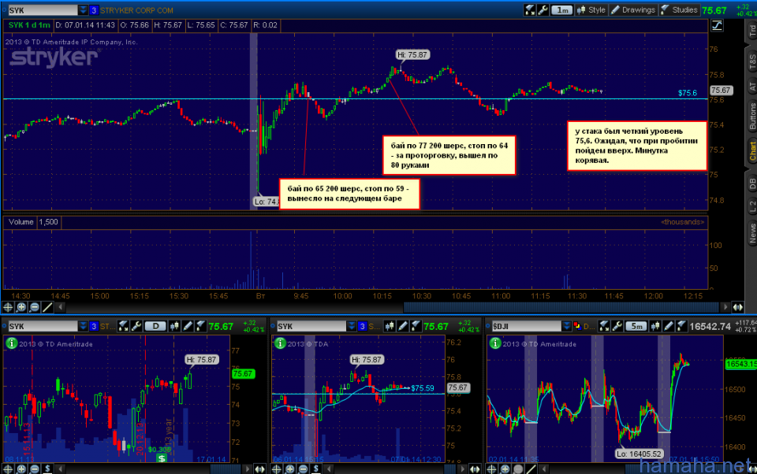Viewport: 757px width, 474px height.
Task: Click the $DJI symbol input field
Action: point(526,327)
